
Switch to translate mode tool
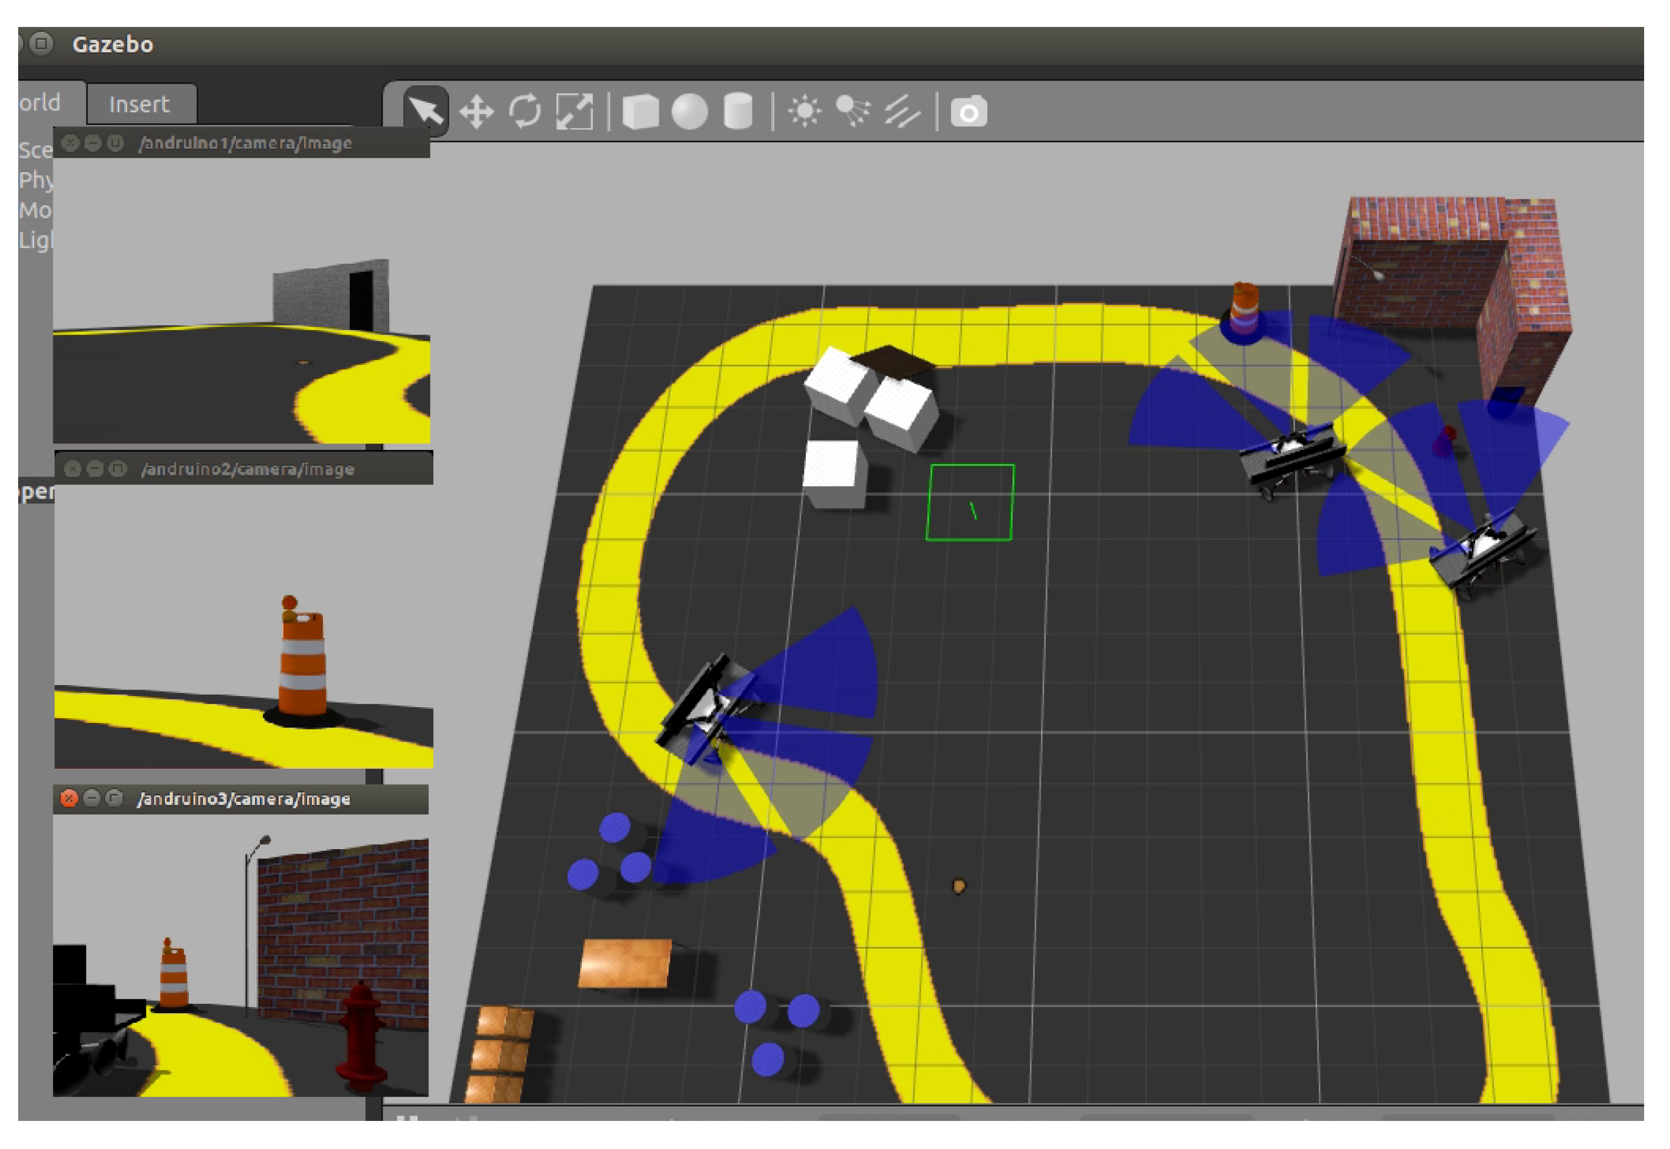click(x=476, y=112)
